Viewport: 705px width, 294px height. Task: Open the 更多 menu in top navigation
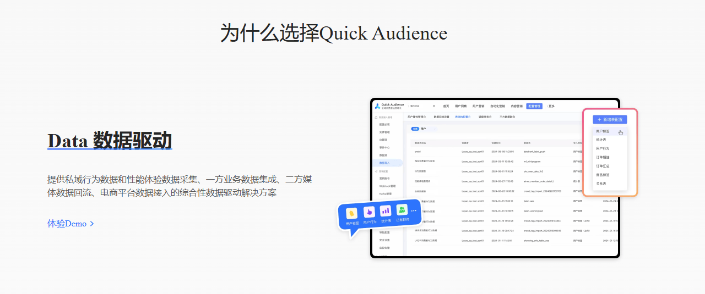tap(551, 106)
